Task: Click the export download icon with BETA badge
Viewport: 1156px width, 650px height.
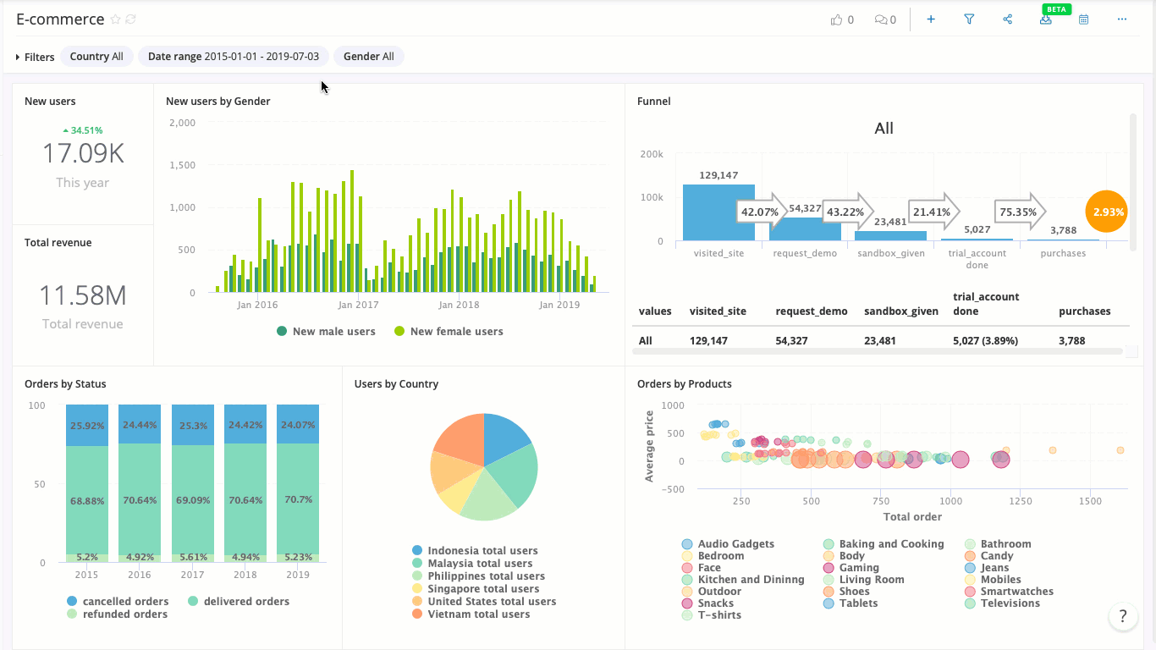Action: pyautogui.click(x=1046, y=19)
